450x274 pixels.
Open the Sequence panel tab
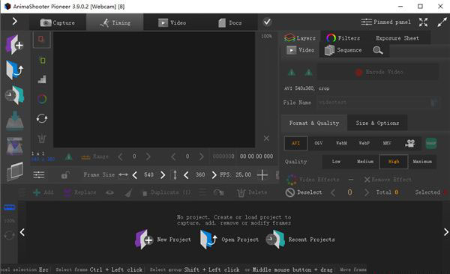pos(343,50)
